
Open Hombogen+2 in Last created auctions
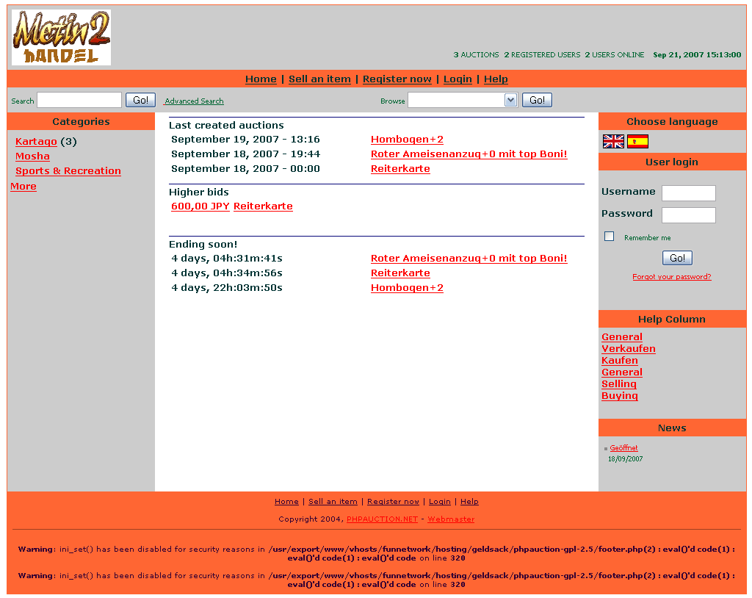pyautogui.click(x=407, y=140)
